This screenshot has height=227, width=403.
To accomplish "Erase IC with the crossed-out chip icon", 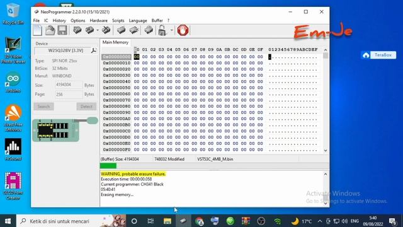I will (106, 30).
